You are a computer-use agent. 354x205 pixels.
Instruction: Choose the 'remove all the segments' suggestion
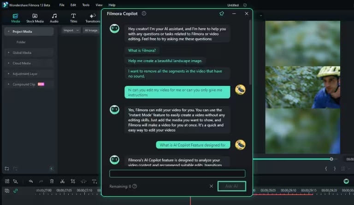177,74
